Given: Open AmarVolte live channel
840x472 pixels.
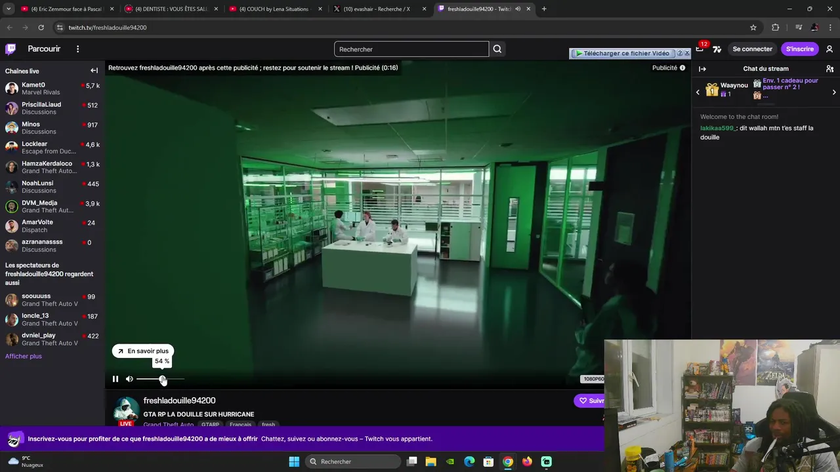Looking at the screenshot, I should [x=52, y=226].
